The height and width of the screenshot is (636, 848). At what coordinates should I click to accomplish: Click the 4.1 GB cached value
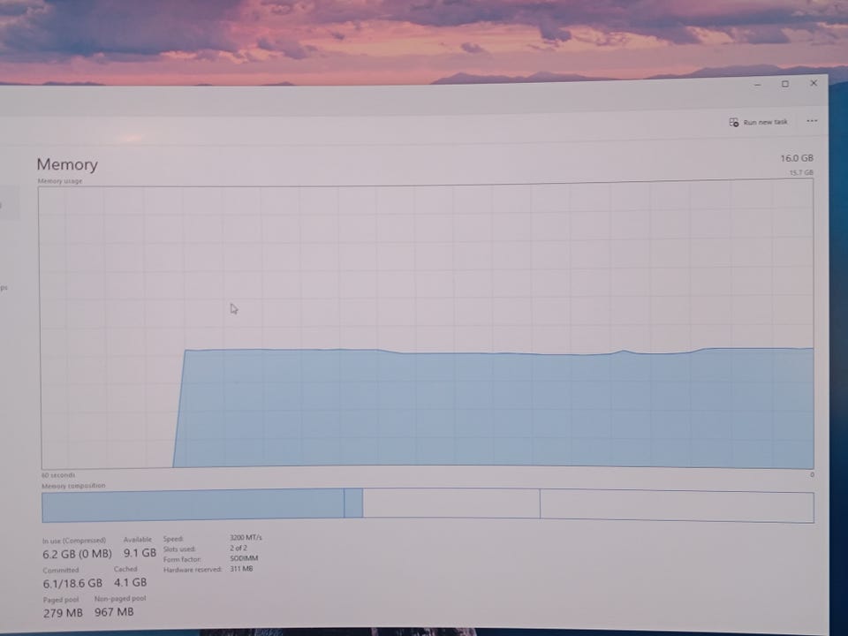coord(131,582)
